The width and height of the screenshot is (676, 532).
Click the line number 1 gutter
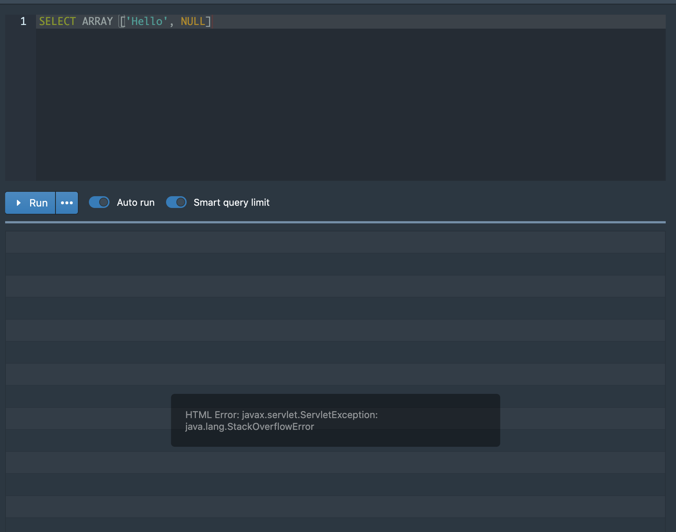tap(23, 21)
